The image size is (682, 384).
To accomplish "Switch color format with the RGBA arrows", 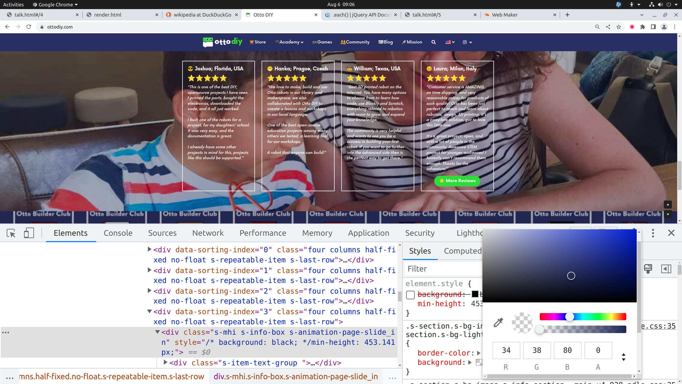I will [623, 357].
